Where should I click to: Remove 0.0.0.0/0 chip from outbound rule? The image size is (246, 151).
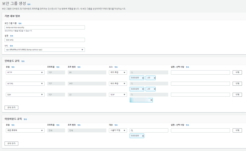[143, 136]
